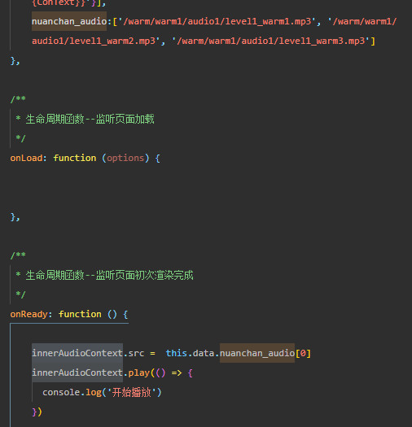Click the options parameter in onLoad
The height and width of the screenshot is (427, 412).
click(x=125, y=158)
